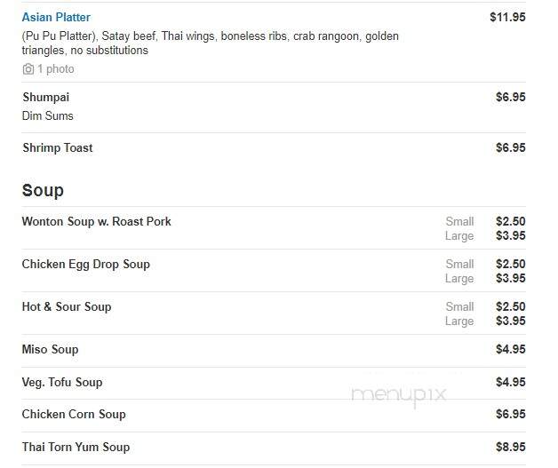This screenshot has height=468, width=558.
Task: Open the Asian Platter link
Action: [56, 17]
